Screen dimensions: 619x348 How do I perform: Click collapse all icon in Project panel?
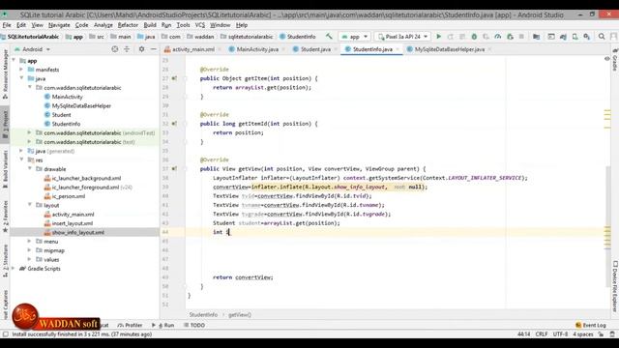[127, 49]
